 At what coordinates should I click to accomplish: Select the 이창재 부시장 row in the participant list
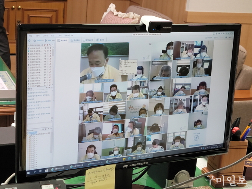pyautogui.click(x=40, y=48)
